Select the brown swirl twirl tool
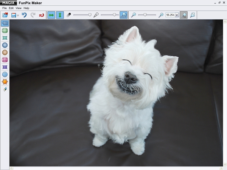The height and width of the screenshot is (170, 227). click(5, 53)
